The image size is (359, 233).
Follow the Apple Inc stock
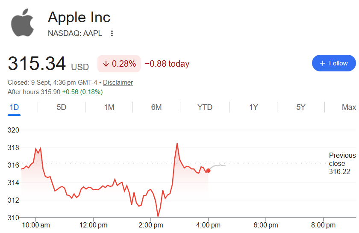click(334, 63)
